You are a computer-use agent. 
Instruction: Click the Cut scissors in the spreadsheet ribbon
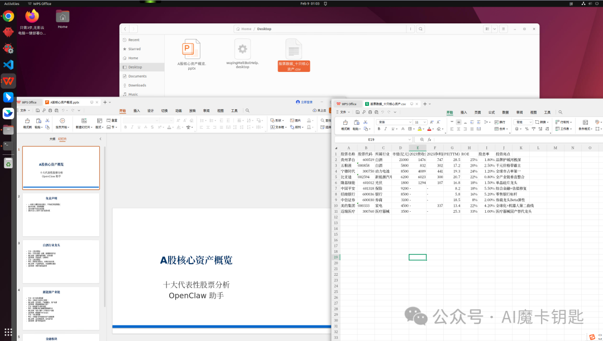tap(365, 122)
